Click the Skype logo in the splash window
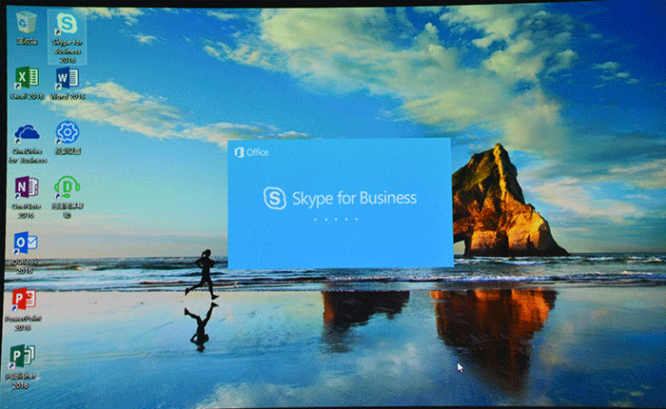Image resolution: width=666 pixels, height=409 pixels. click(x=274, y=198)
